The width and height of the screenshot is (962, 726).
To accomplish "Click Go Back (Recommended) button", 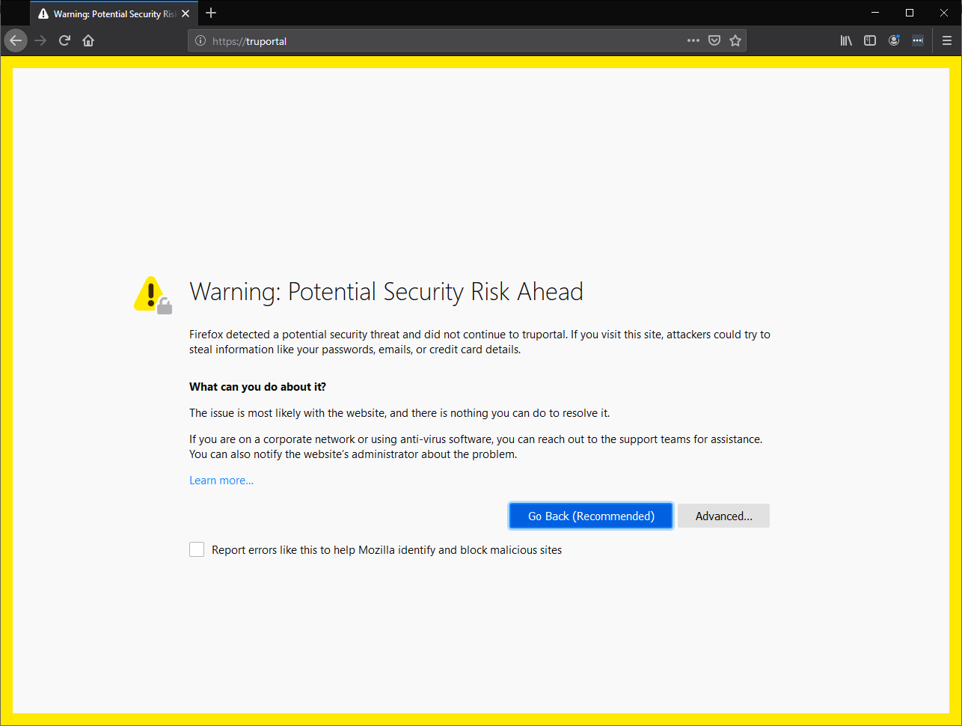I will (591, 516).
